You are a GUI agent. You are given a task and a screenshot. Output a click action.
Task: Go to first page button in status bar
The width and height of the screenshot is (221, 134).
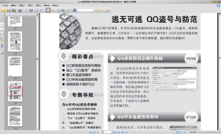coord(90,132)
